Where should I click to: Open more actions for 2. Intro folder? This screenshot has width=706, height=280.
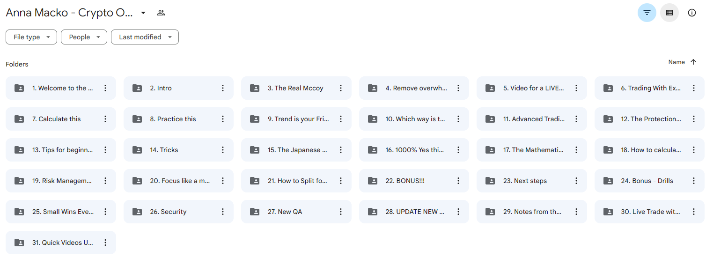[x=223, y=88]
